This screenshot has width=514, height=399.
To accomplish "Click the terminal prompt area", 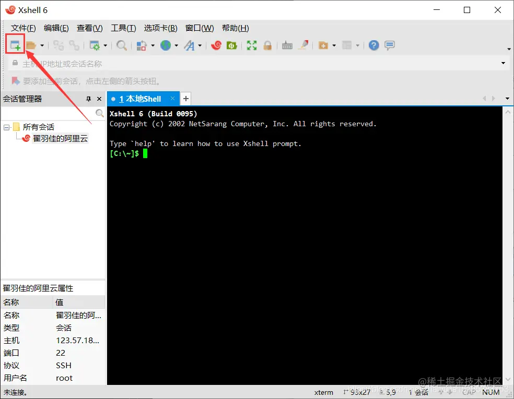I will click(x=128, y=153).
